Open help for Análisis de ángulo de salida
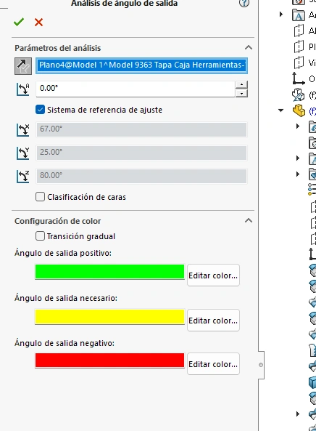This screenshot has width=316, height=431. [x=244, y=3]
